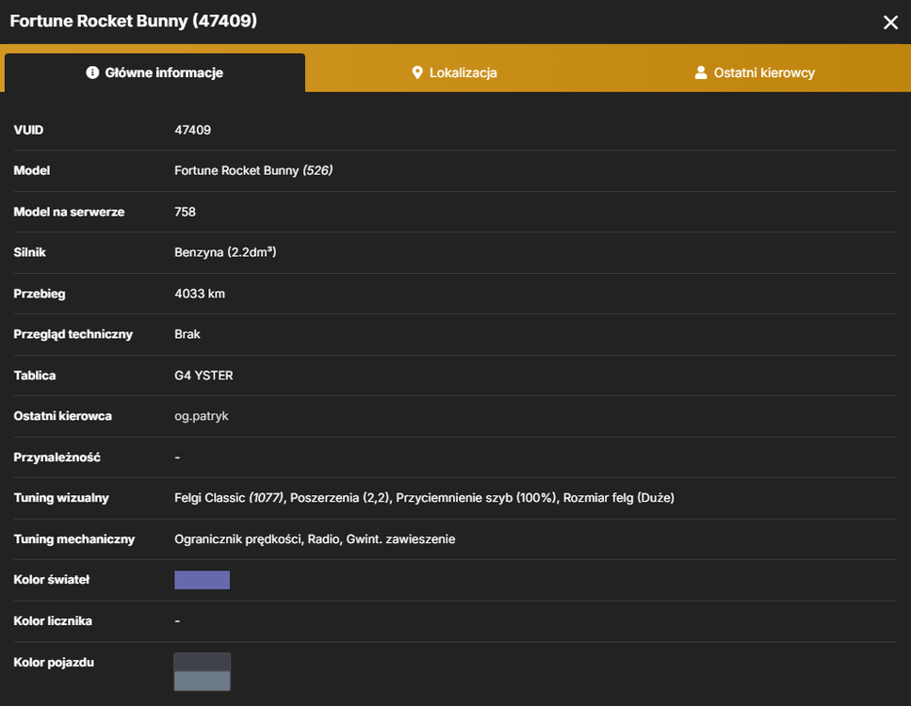Click the Tuning wizualny parts list
This screenshot has width=911, height=706.
(424, 498)
